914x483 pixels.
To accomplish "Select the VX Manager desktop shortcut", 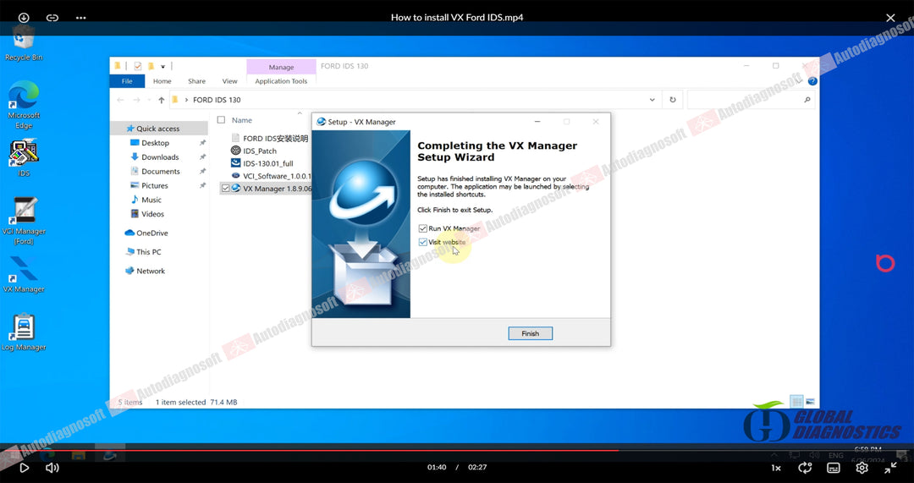I will coord(24,274).
